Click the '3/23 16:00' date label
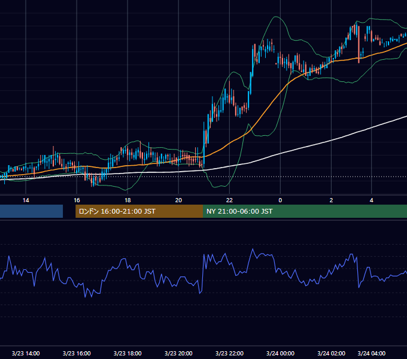The width and height of the screenshot is (407, 359). click(77, 353)
